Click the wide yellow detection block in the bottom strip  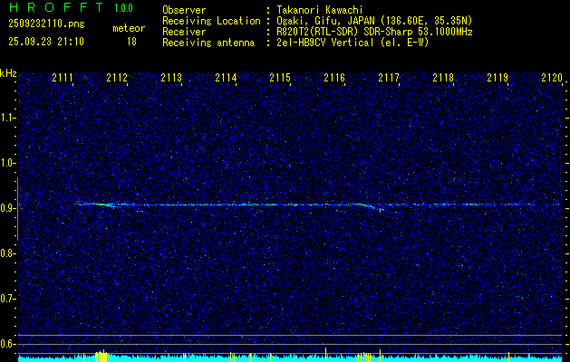(x=101, y=356)
